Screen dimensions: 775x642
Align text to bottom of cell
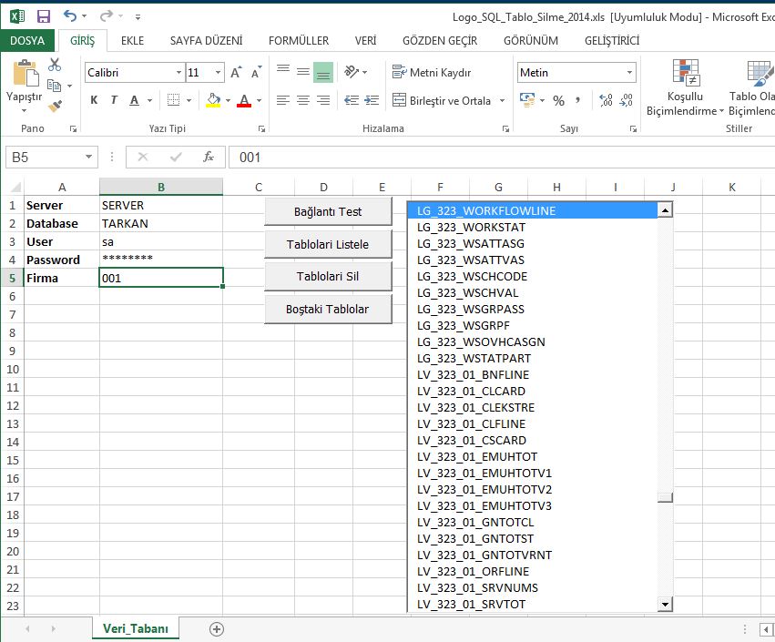point(323,72)
